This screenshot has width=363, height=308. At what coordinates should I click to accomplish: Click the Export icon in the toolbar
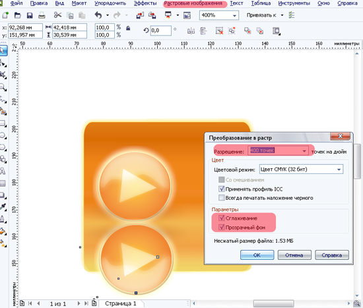(152, 16)
